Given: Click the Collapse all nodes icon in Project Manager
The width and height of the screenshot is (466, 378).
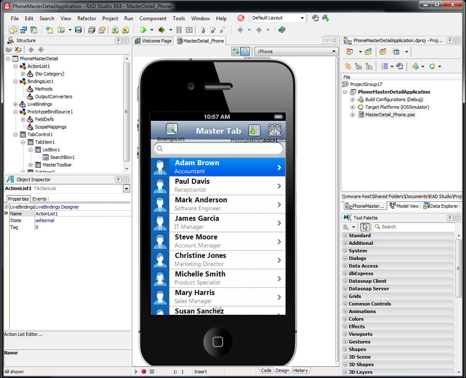Looking at the screenshot, I should pos(369,66).
